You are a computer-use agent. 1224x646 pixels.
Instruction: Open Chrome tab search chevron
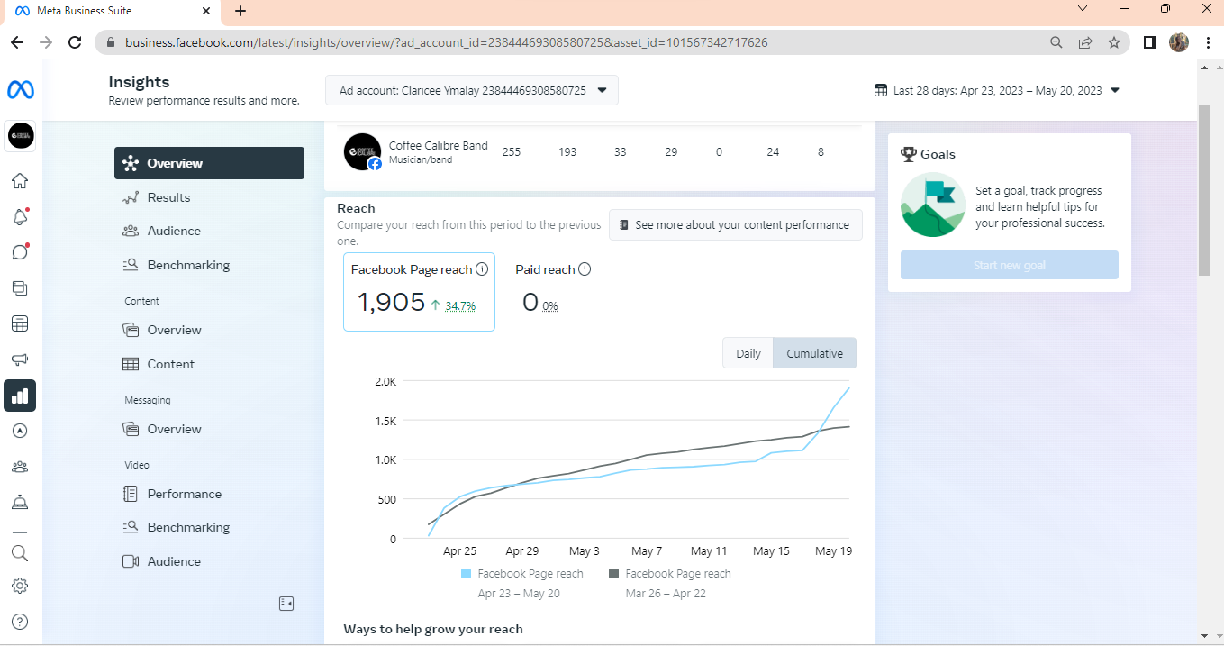1083,8
